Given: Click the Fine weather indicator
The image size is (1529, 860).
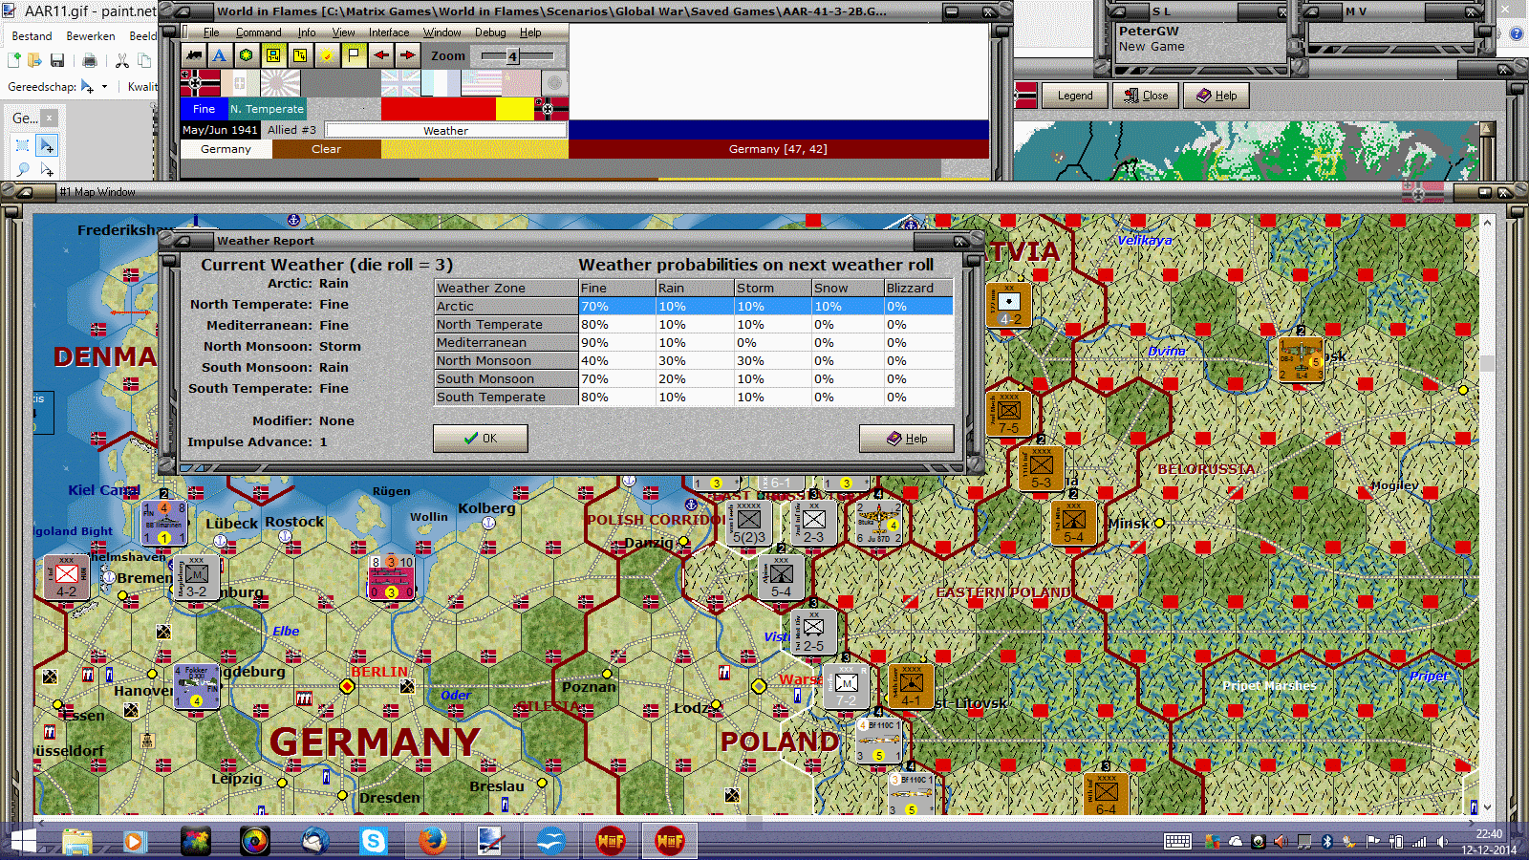Looking at the screenshot, I should (204, 109).
